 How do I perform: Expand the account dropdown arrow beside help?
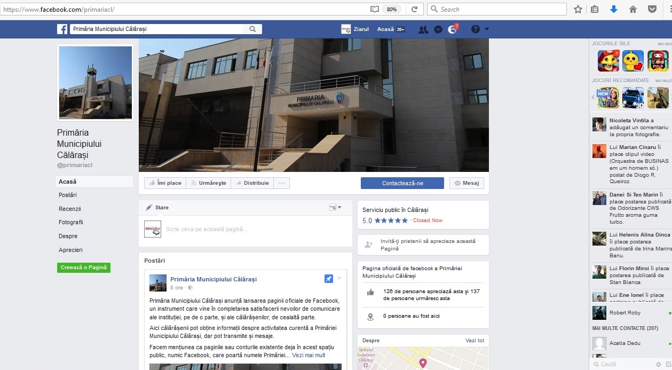point(487,29)
